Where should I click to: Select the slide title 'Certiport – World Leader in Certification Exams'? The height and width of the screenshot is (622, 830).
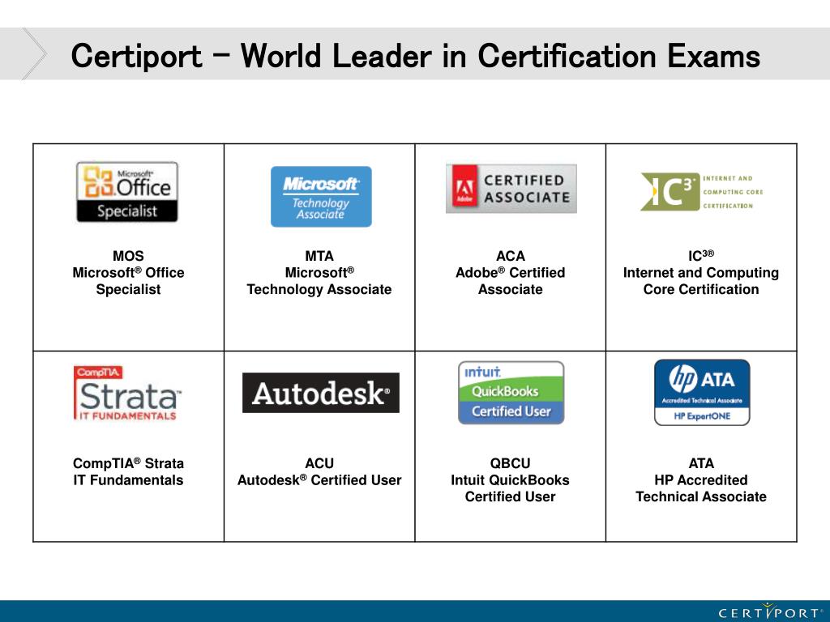click(x=416, y=56)
